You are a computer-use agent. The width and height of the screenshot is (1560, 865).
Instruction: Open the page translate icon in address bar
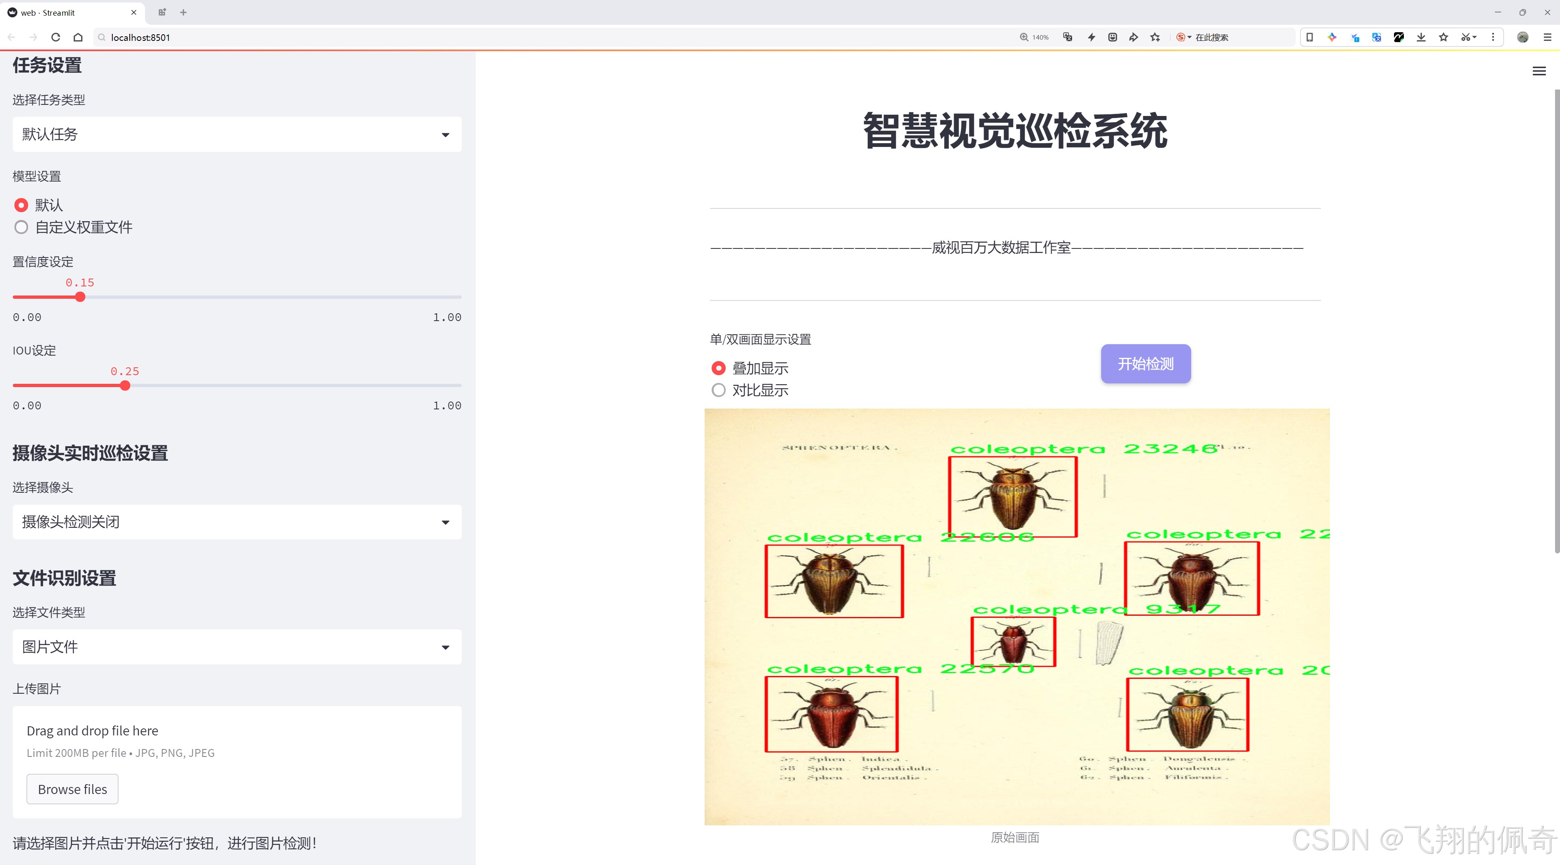coord(1068,38)
